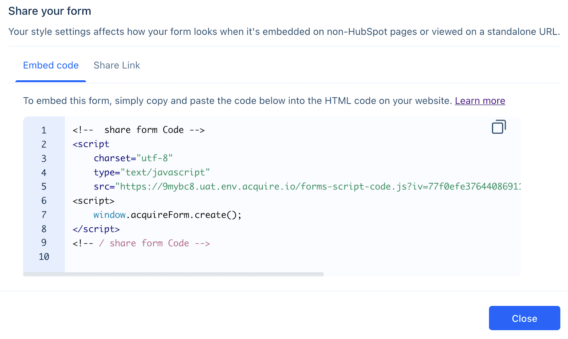
Task: Follow the Learn more link
Action: tap(480, 101)
